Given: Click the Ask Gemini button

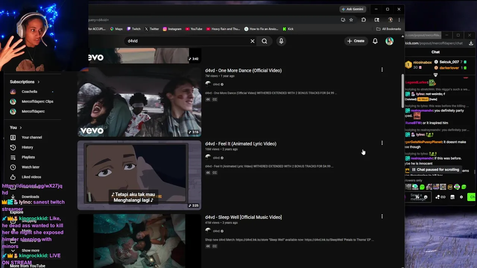Looking at the screenshot, I should [x=353, y=9].
